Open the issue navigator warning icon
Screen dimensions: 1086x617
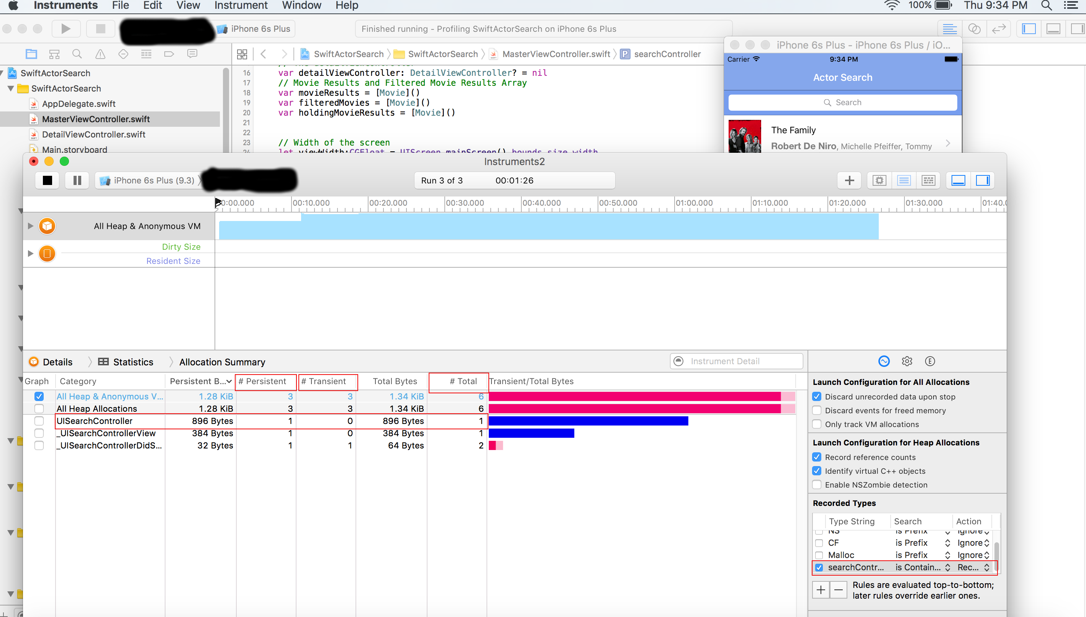[100, 54]
